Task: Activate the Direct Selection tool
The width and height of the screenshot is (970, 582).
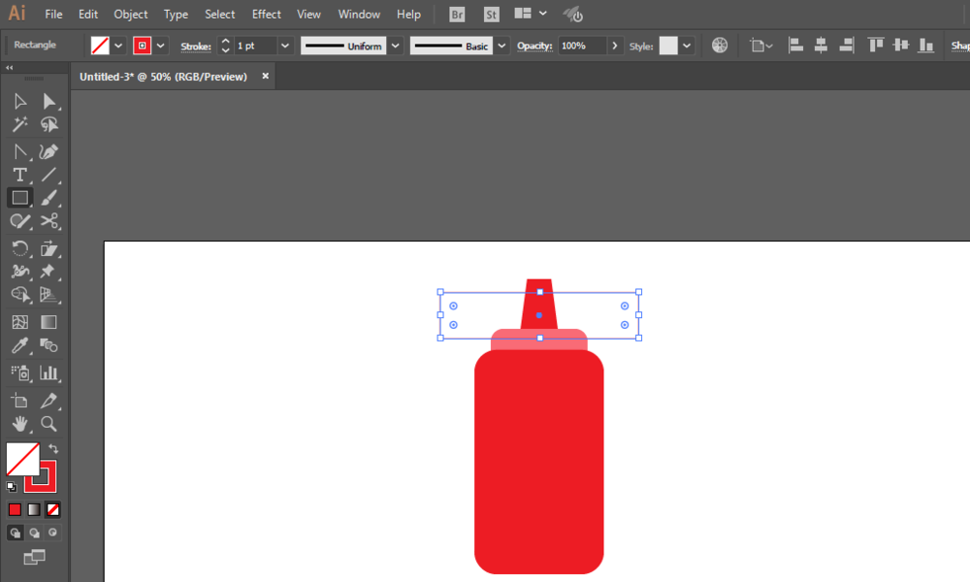Action: tap(49, 102)
